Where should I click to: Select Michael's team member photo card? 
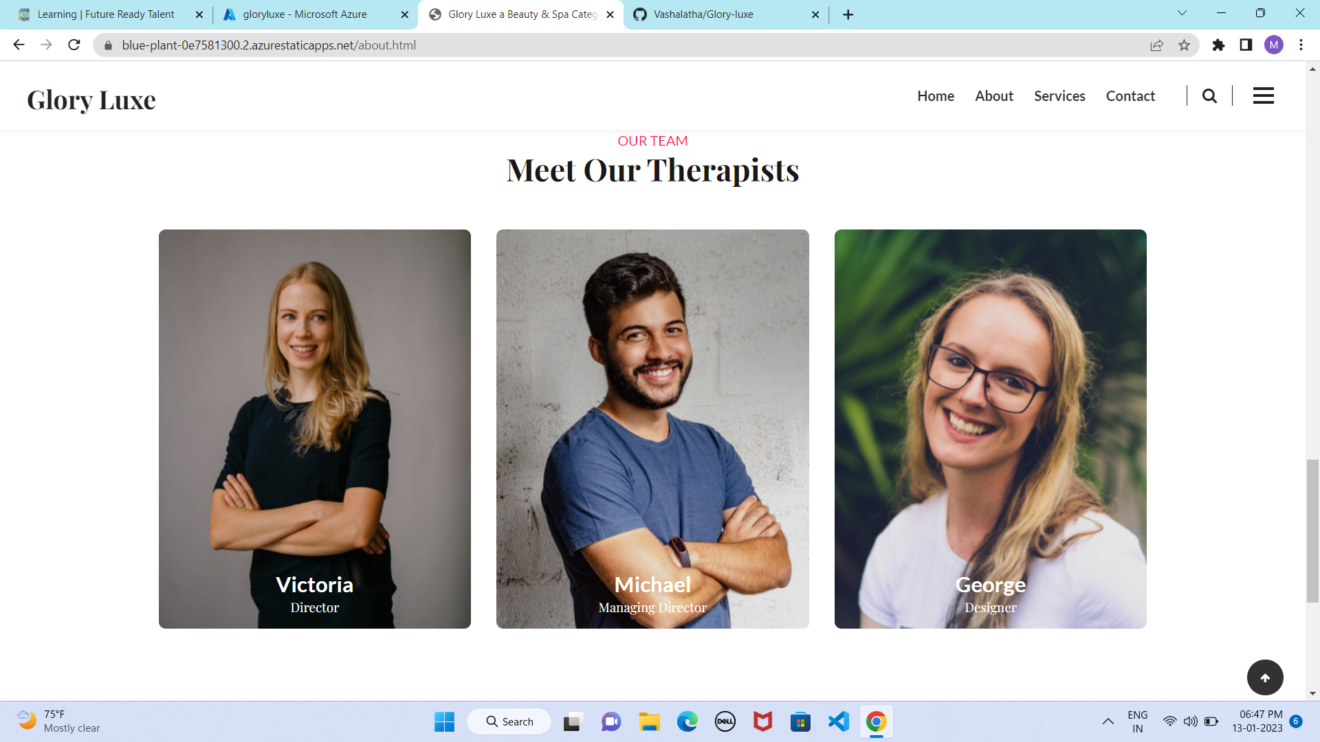point(652,429)
